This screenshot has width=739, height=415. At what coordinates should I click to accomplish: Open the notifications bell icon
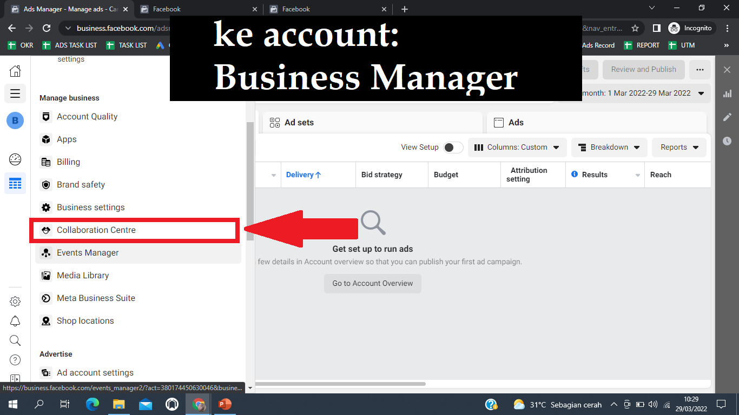(x=15, y=320)
